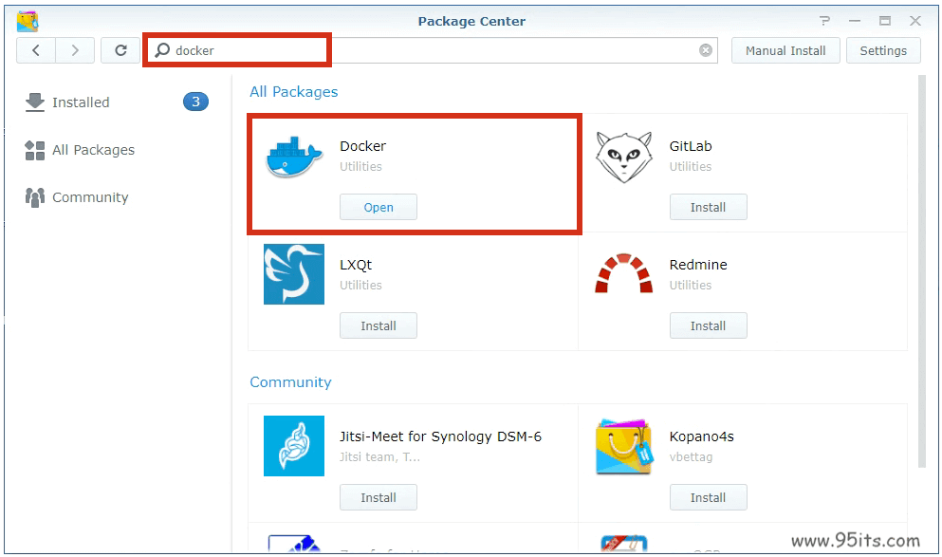Click the vbettag author text
The width and height of the screenshot is (942, 557).
tap(691, 457)
